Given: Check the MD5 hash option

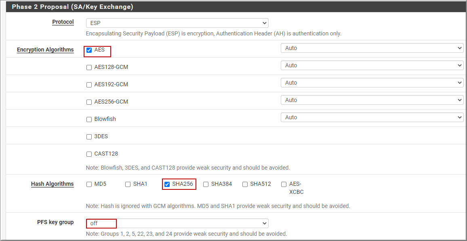Looking at the screenshot, I should click(89, 184).
